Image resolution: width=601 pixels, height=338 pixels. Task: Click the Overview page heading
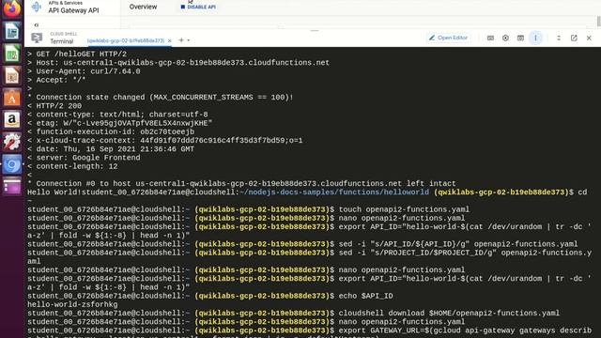pyautogui.click(x=143, y=7)
